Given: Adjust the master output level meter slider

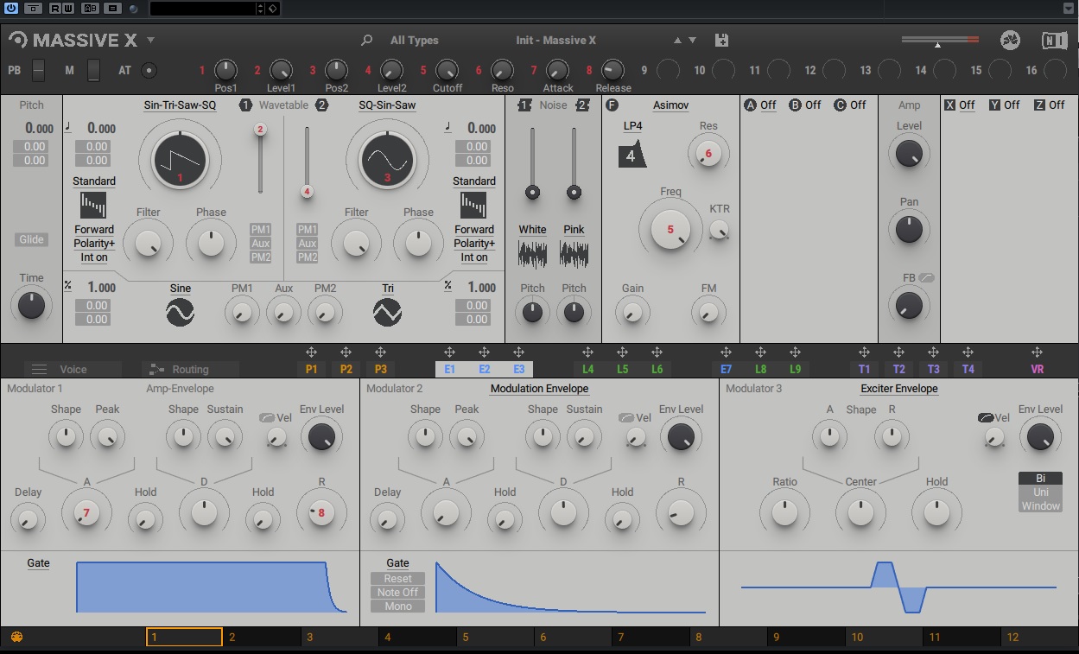Looking at the screenshot, I should 940,41.
